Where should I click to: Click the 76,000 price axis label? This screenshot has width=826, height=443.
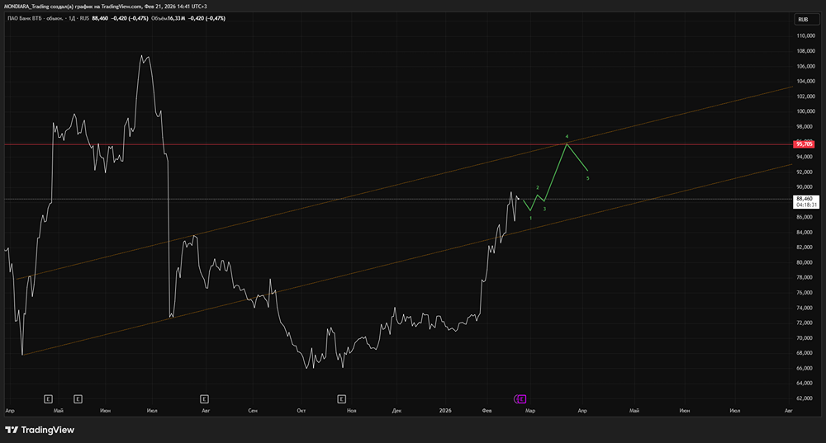(805, 293)
